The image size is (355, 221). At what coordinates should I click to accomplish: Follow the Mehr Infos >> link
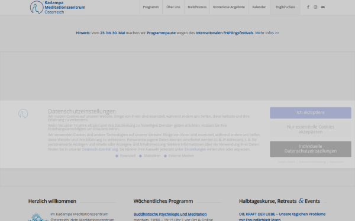(267, 32)
